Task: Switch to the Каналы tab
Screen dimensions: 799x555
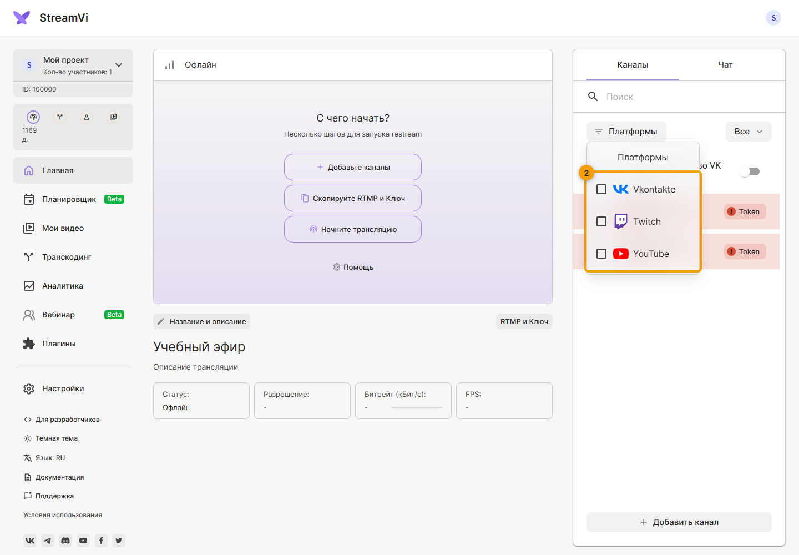Action: (633, 65)
